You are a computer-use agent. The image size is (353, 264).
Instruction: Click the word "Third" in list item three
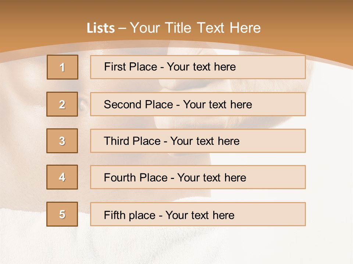115,141
